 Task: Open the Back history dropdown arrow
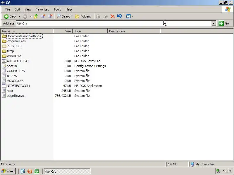(x=20, y=16)
